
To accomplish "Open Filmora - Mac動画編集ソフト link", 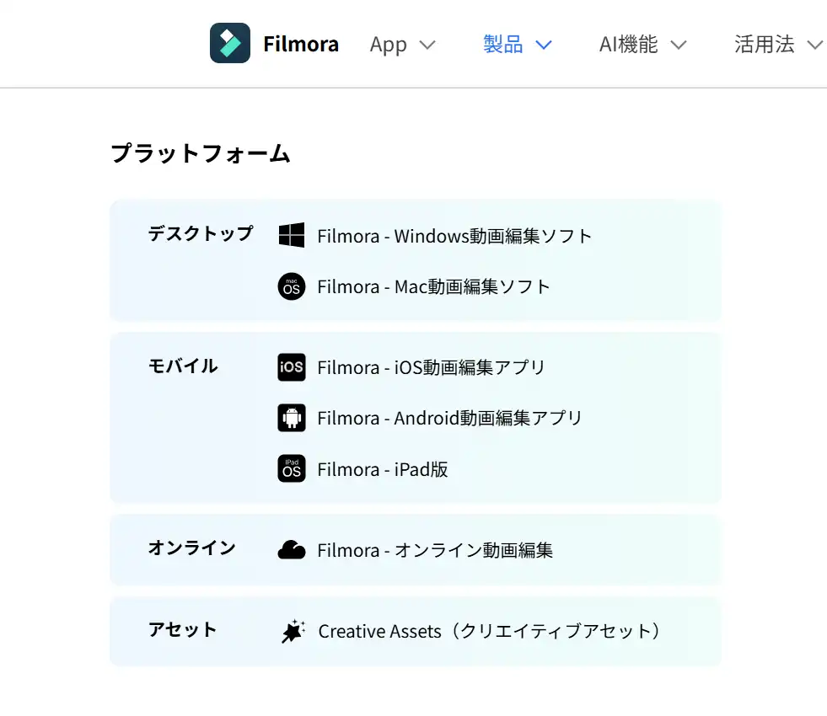I will tap(433, 286).
